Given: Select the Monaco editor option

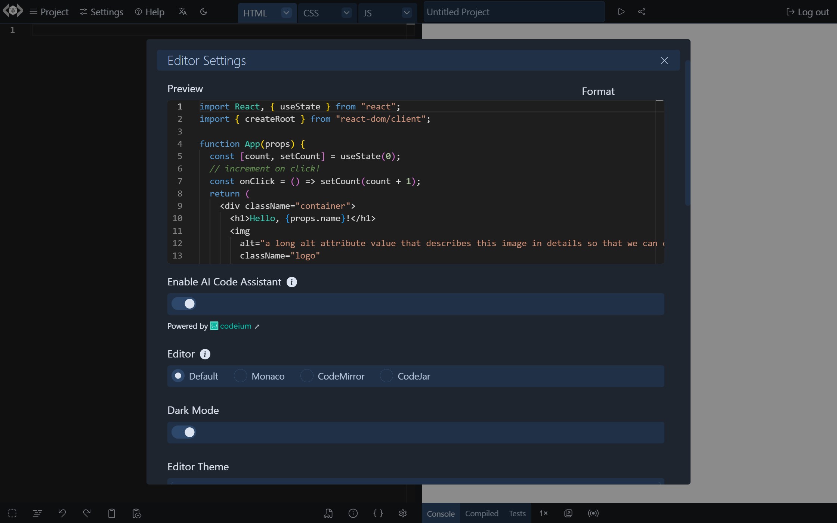Looking at the screenshot, I should click(241, 376).
